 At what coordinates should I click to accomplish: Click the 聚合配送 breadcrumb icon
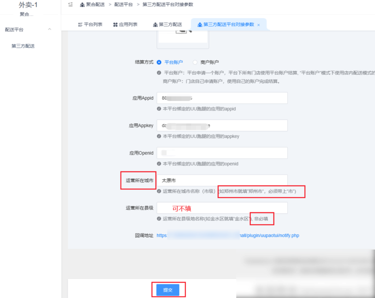[82, 5]
